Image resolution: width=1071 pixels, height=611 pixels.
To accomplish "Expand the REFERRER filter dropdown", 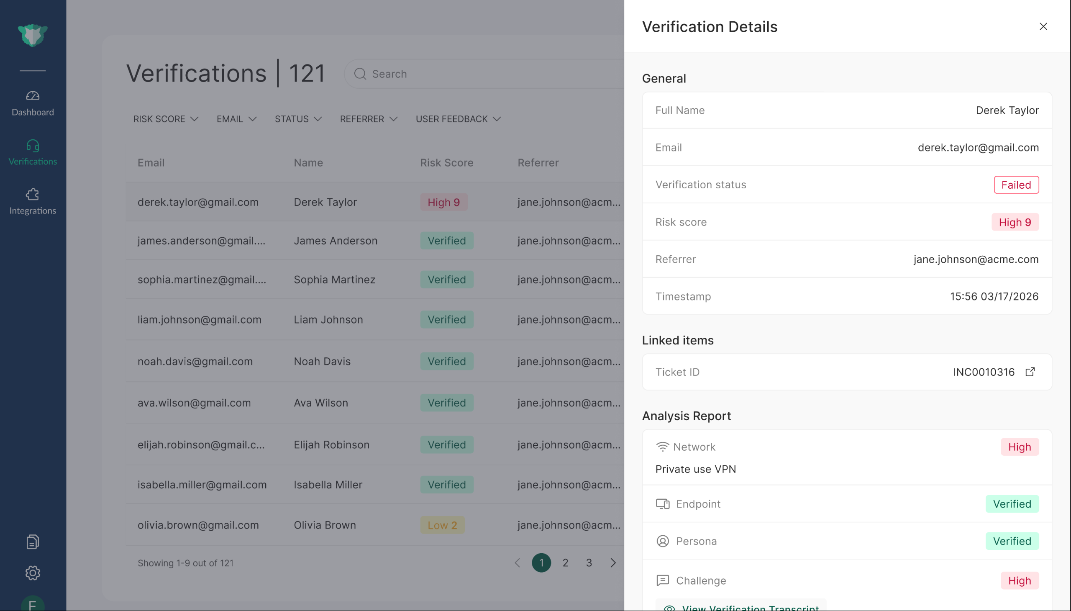I will click(368, 119).
